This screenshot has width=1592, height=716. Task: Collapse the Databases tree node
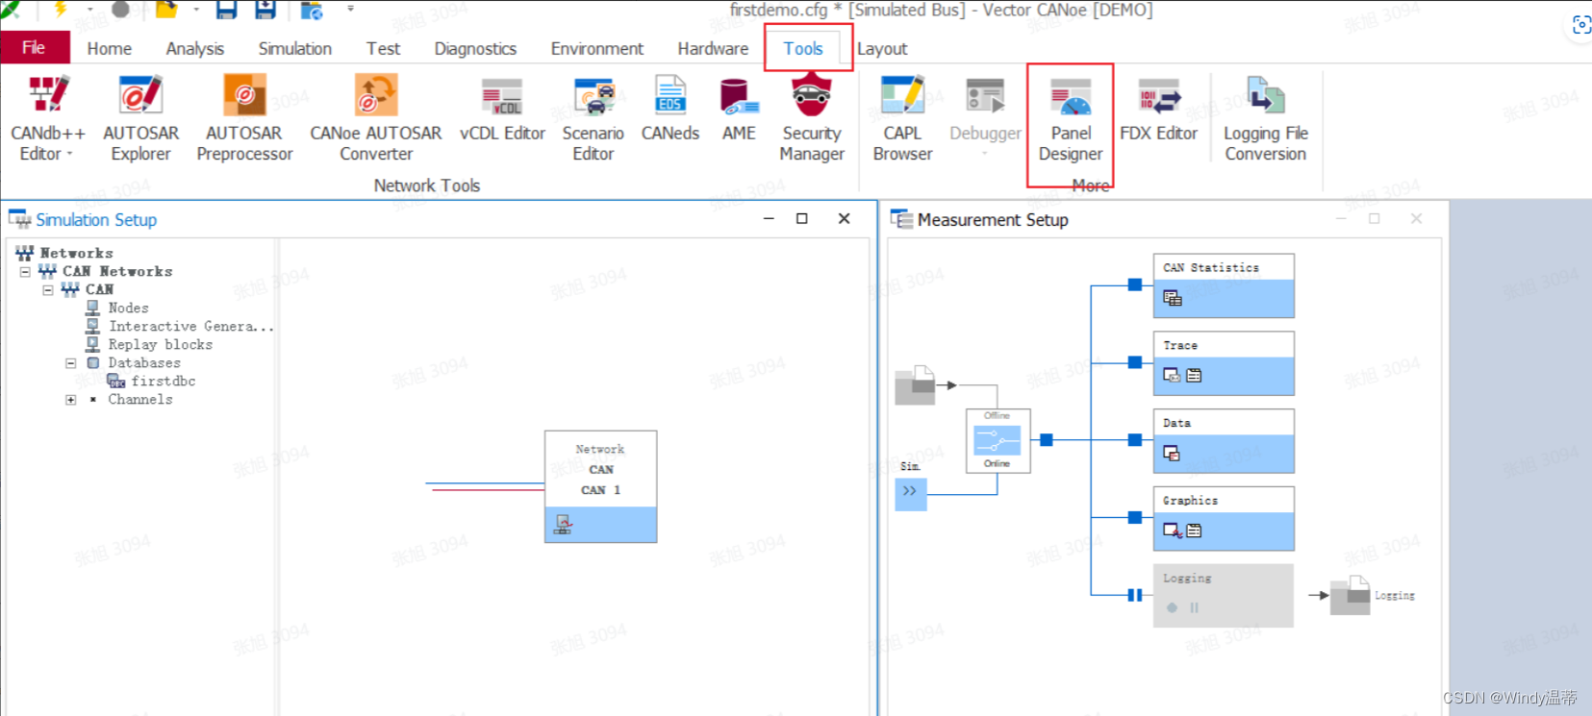[x=70, y=363]
